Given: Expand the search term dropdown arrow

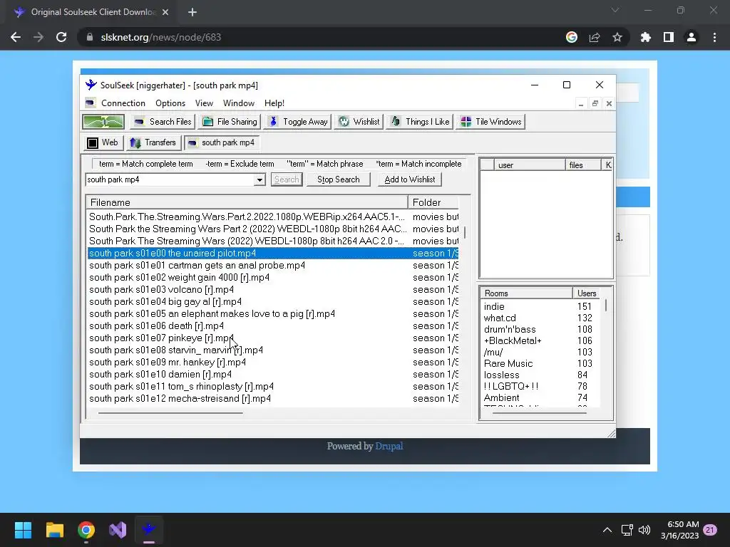Looking at the screenshot, I should (x=259, y=179).
